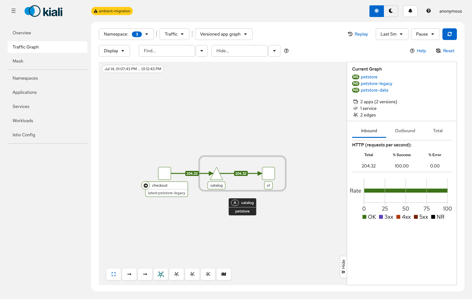The image size is (472, 299).
Task: Click the Kiali logo
Action: point(43,11)
